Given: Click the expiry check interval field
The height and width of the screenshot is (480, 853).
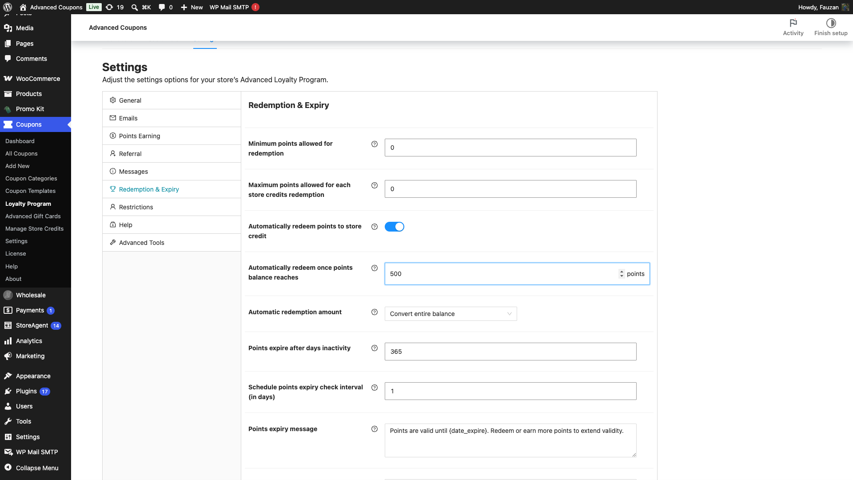Looking at the screenshot, I should pyautogui.click(x=510, y=391).
